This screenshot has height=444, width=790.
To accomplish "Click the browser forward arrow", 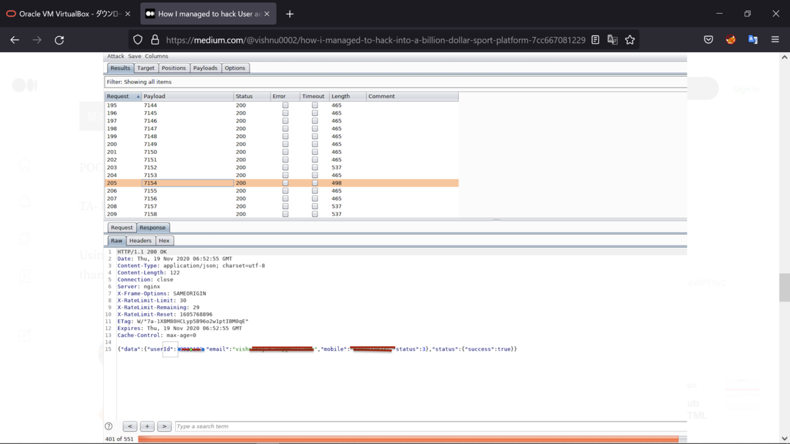I will pyautogui.click(x=37, y=40).
